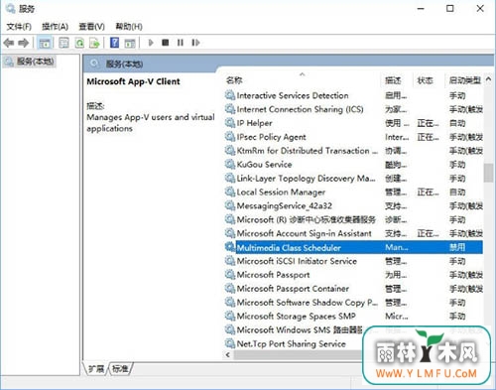Sort by the 描述 column header
Viewport: 496px width, 390px height.
(393, 80)
